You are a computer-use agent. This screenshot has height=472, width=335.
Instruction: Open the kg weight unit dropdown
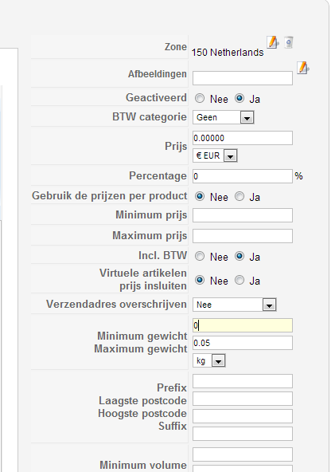pos(208,360)
